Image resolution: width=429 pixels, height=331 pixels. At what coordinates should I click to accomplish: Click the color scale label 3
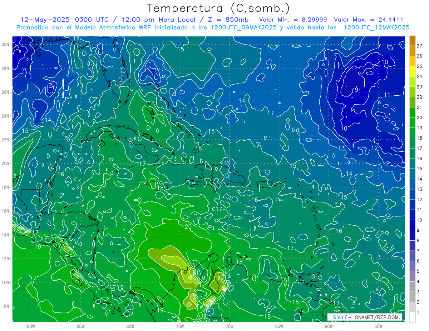click(x=418, y=292)
